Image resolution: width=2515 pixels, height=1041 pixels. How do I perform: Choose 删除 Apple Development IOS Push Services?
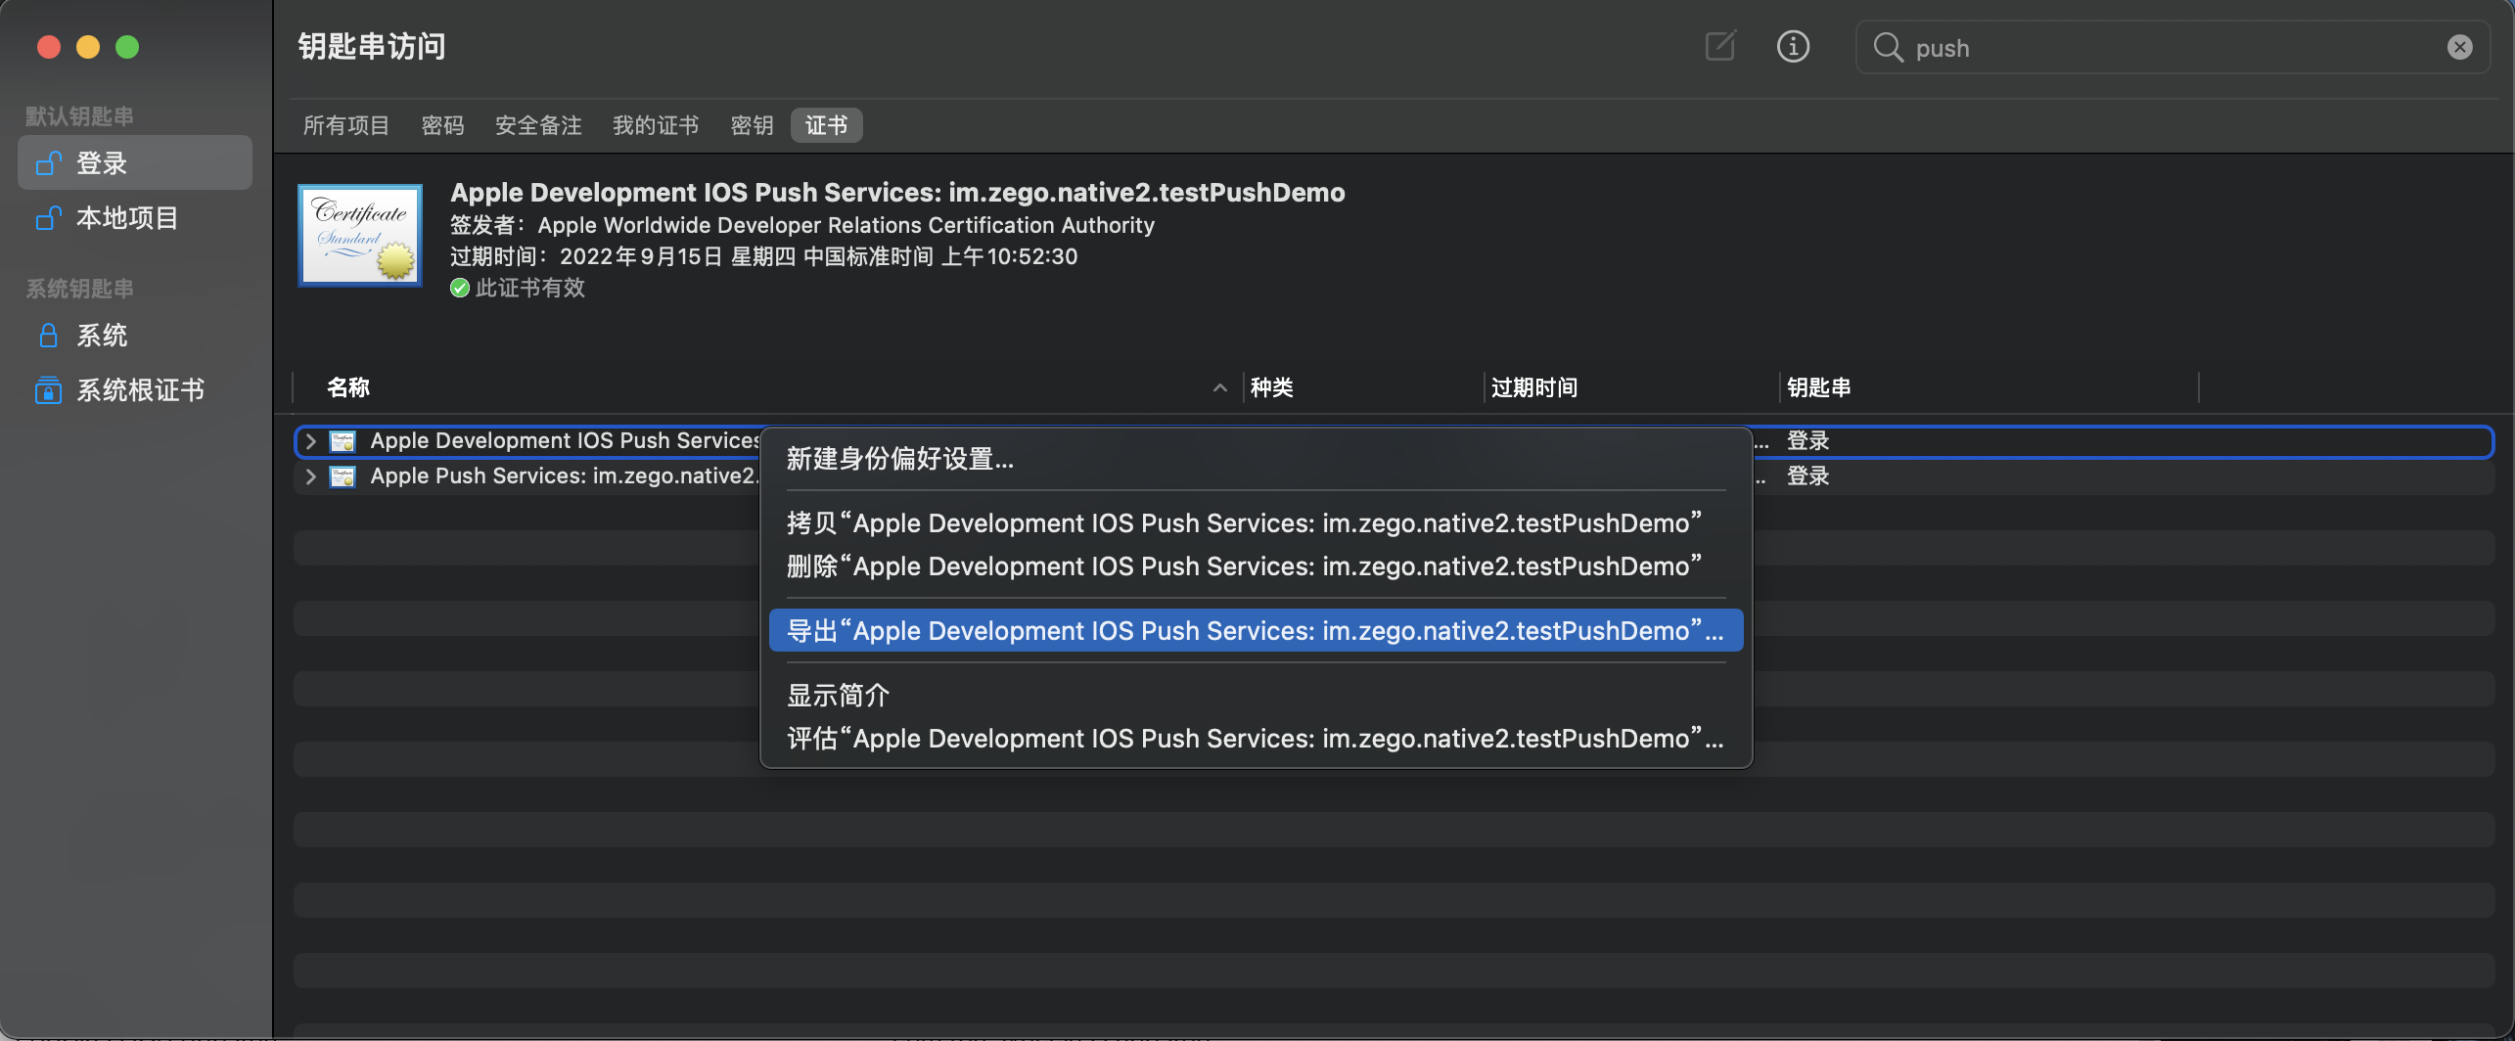[1256, 566]
